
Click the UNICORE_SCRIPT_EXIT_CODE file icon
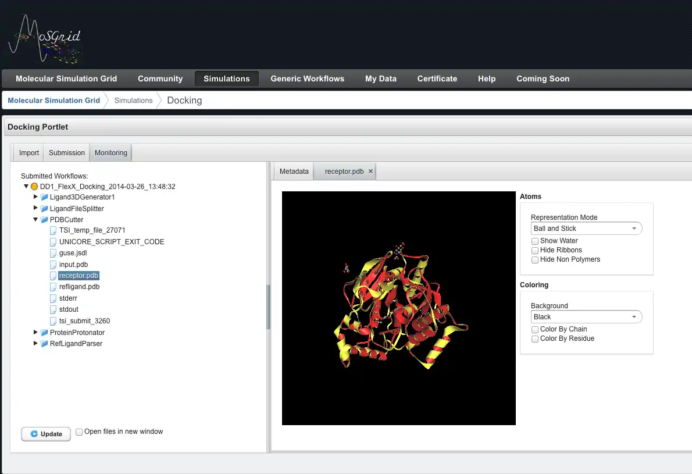point(53,242)
